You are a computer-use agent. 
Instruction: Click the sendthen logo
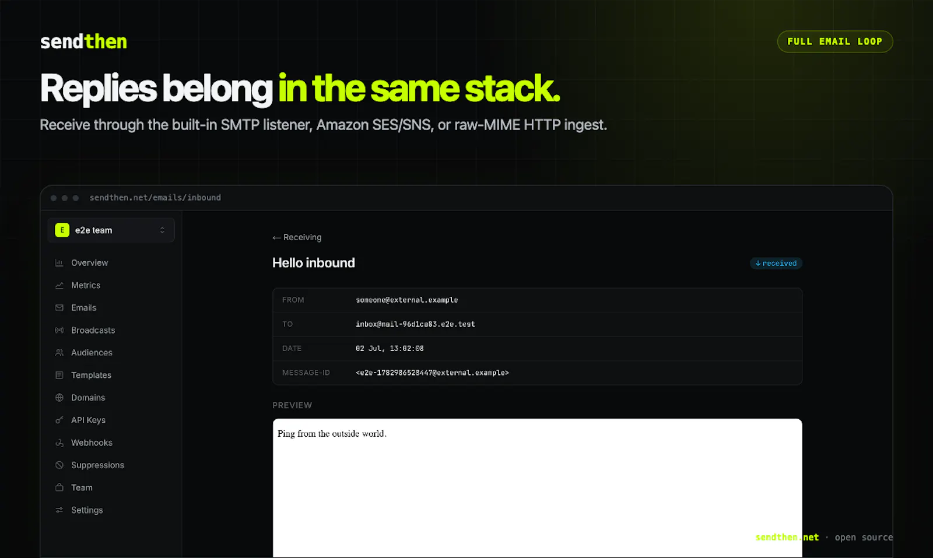click(83, 41)
